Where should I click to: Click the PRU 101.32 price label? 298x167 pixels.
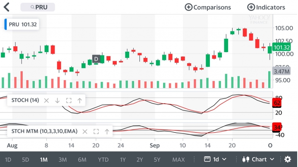click(22, 24)
